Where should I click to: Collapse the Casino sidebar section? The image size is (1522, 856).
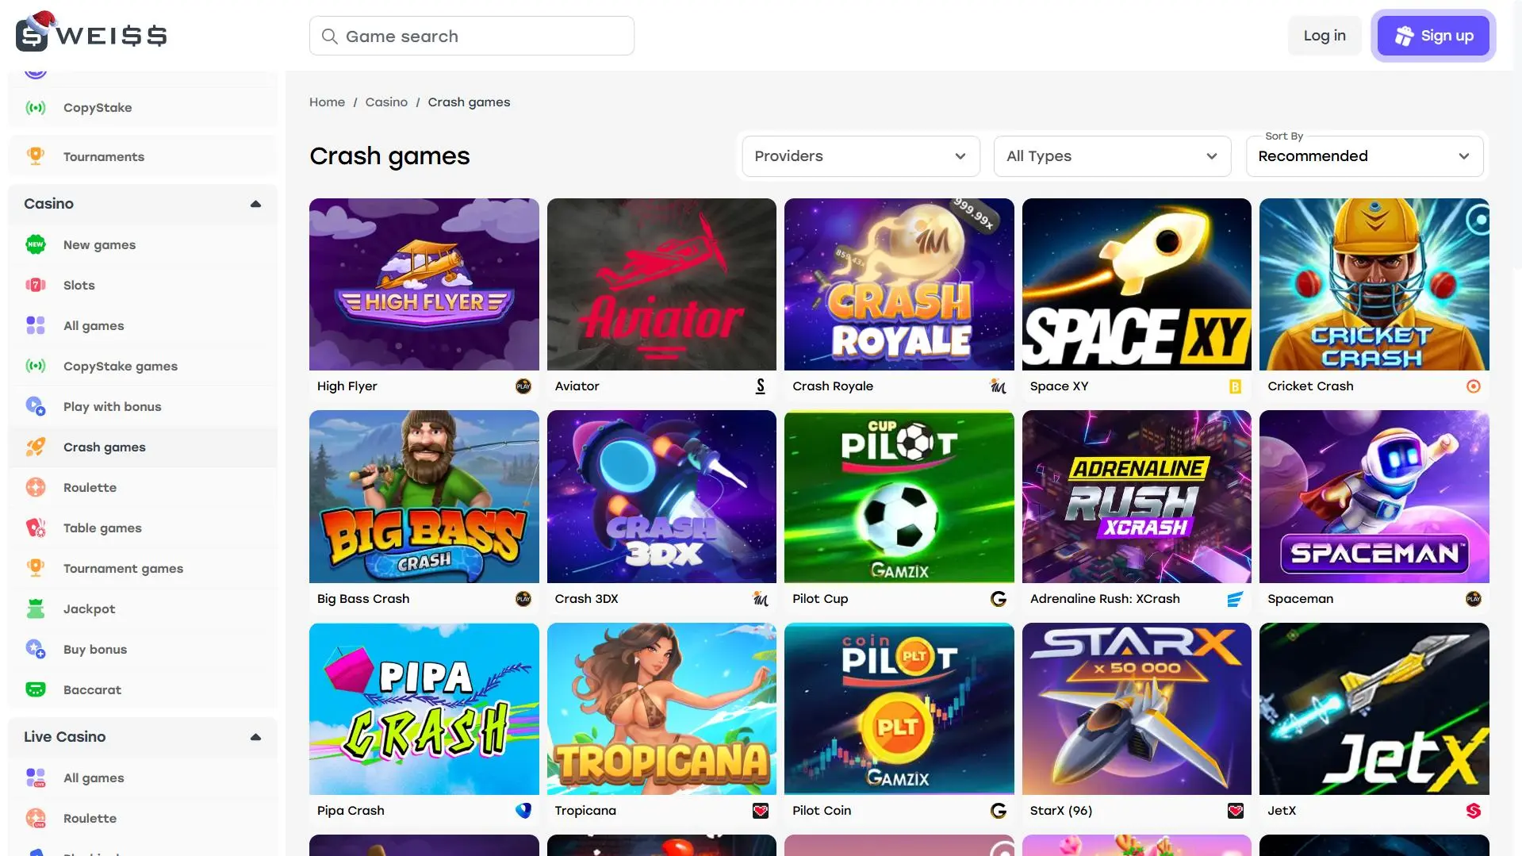pyautogui.click(x=255, y=204)
